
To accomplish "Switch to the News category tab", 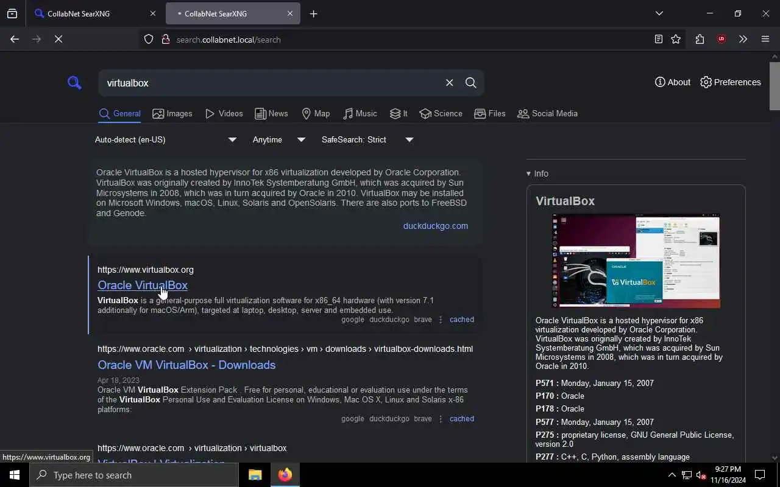I will click(271, 114).
